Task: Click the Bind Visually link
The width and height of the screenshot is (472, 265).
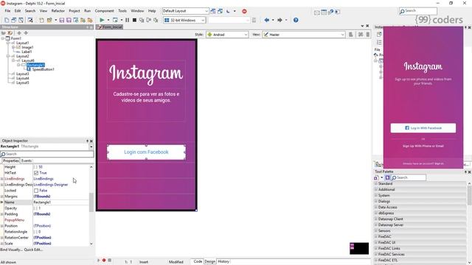Action: coord(11,250)
